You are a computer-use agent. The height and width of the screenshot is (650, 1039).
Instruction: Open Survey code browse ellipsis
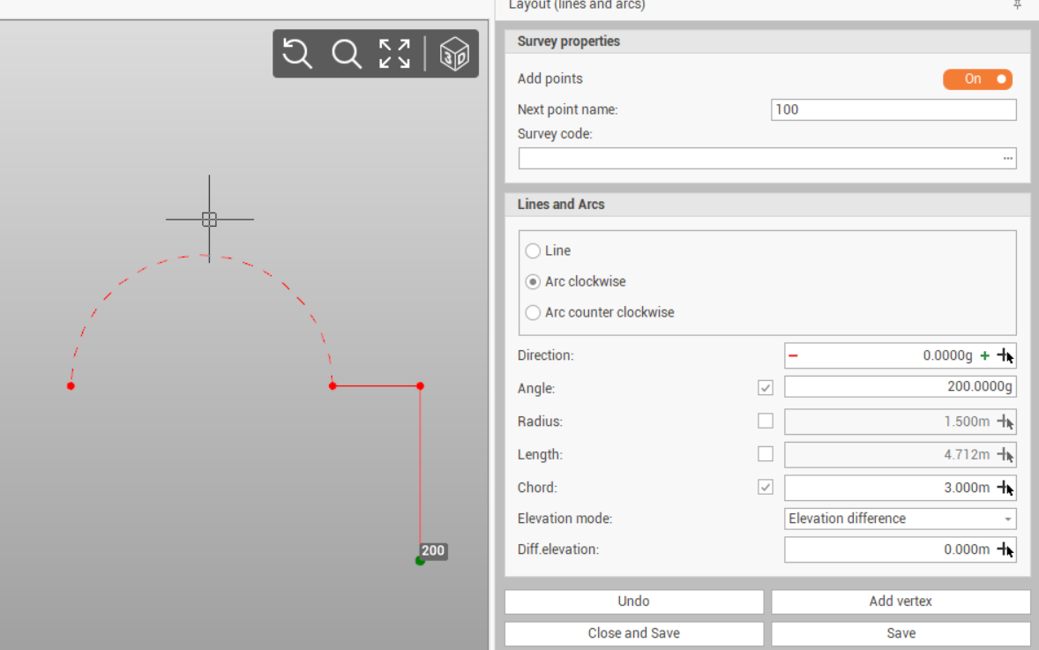coord(1007,159)
